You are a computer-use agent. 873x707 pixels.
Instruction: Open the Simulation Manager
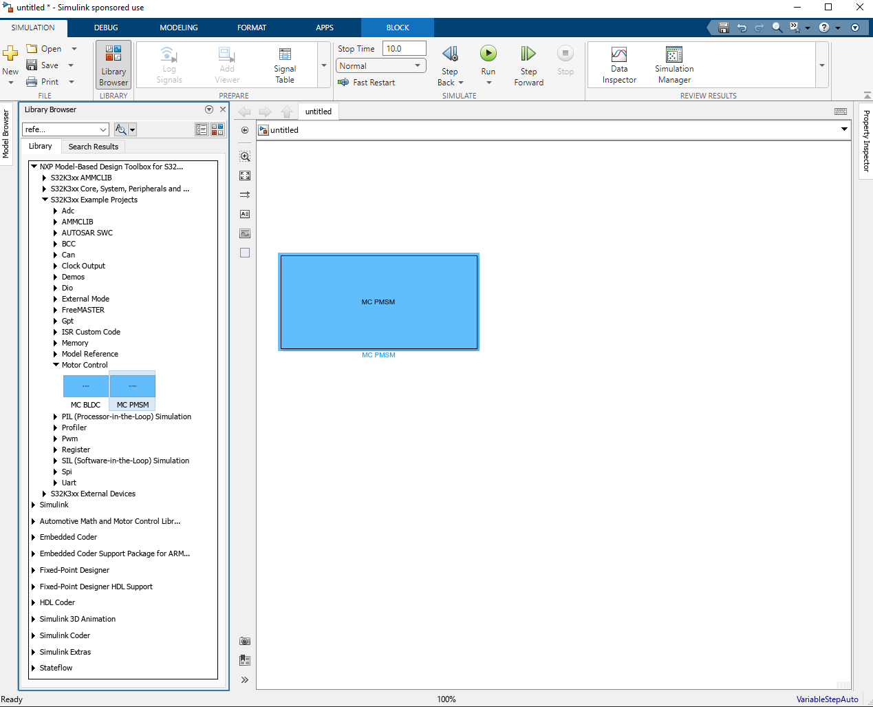pos(673,65)
